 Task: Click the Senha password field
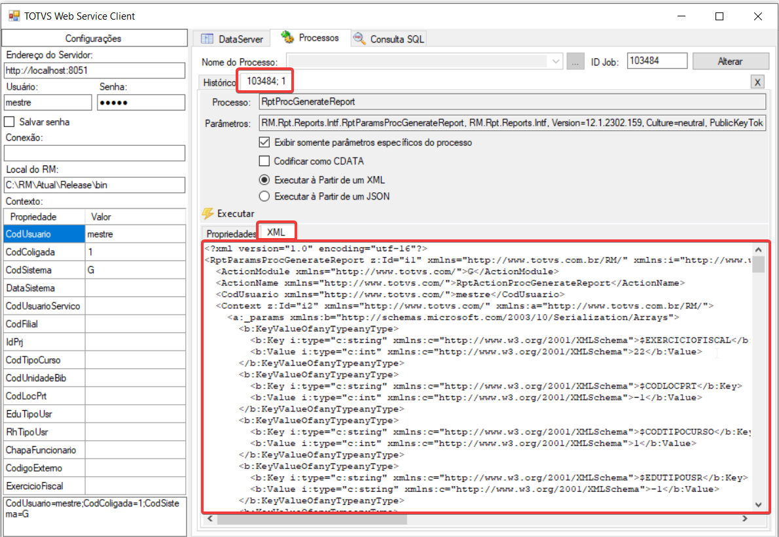point(141,102)
